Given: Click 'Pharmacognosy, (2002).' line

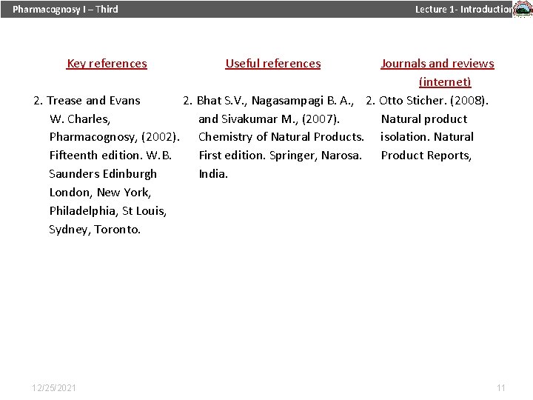Looking at the screenshot, I should tap(115, 137).
